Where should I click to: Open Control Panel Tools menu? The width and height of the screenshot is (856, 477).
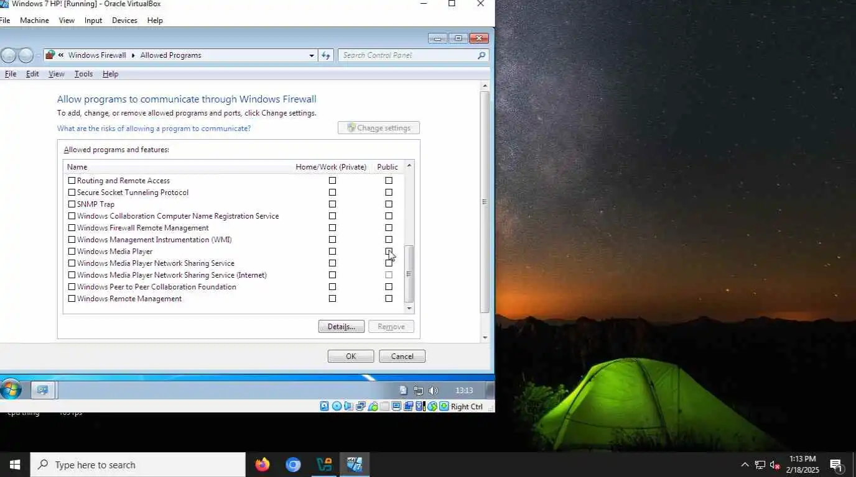(83, 74)
